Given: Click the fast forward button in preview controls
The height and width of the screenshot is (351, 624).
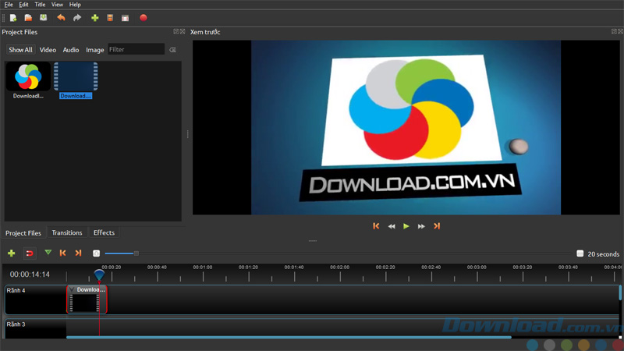Looking at the screenshot, I should (x=421, y=226).
